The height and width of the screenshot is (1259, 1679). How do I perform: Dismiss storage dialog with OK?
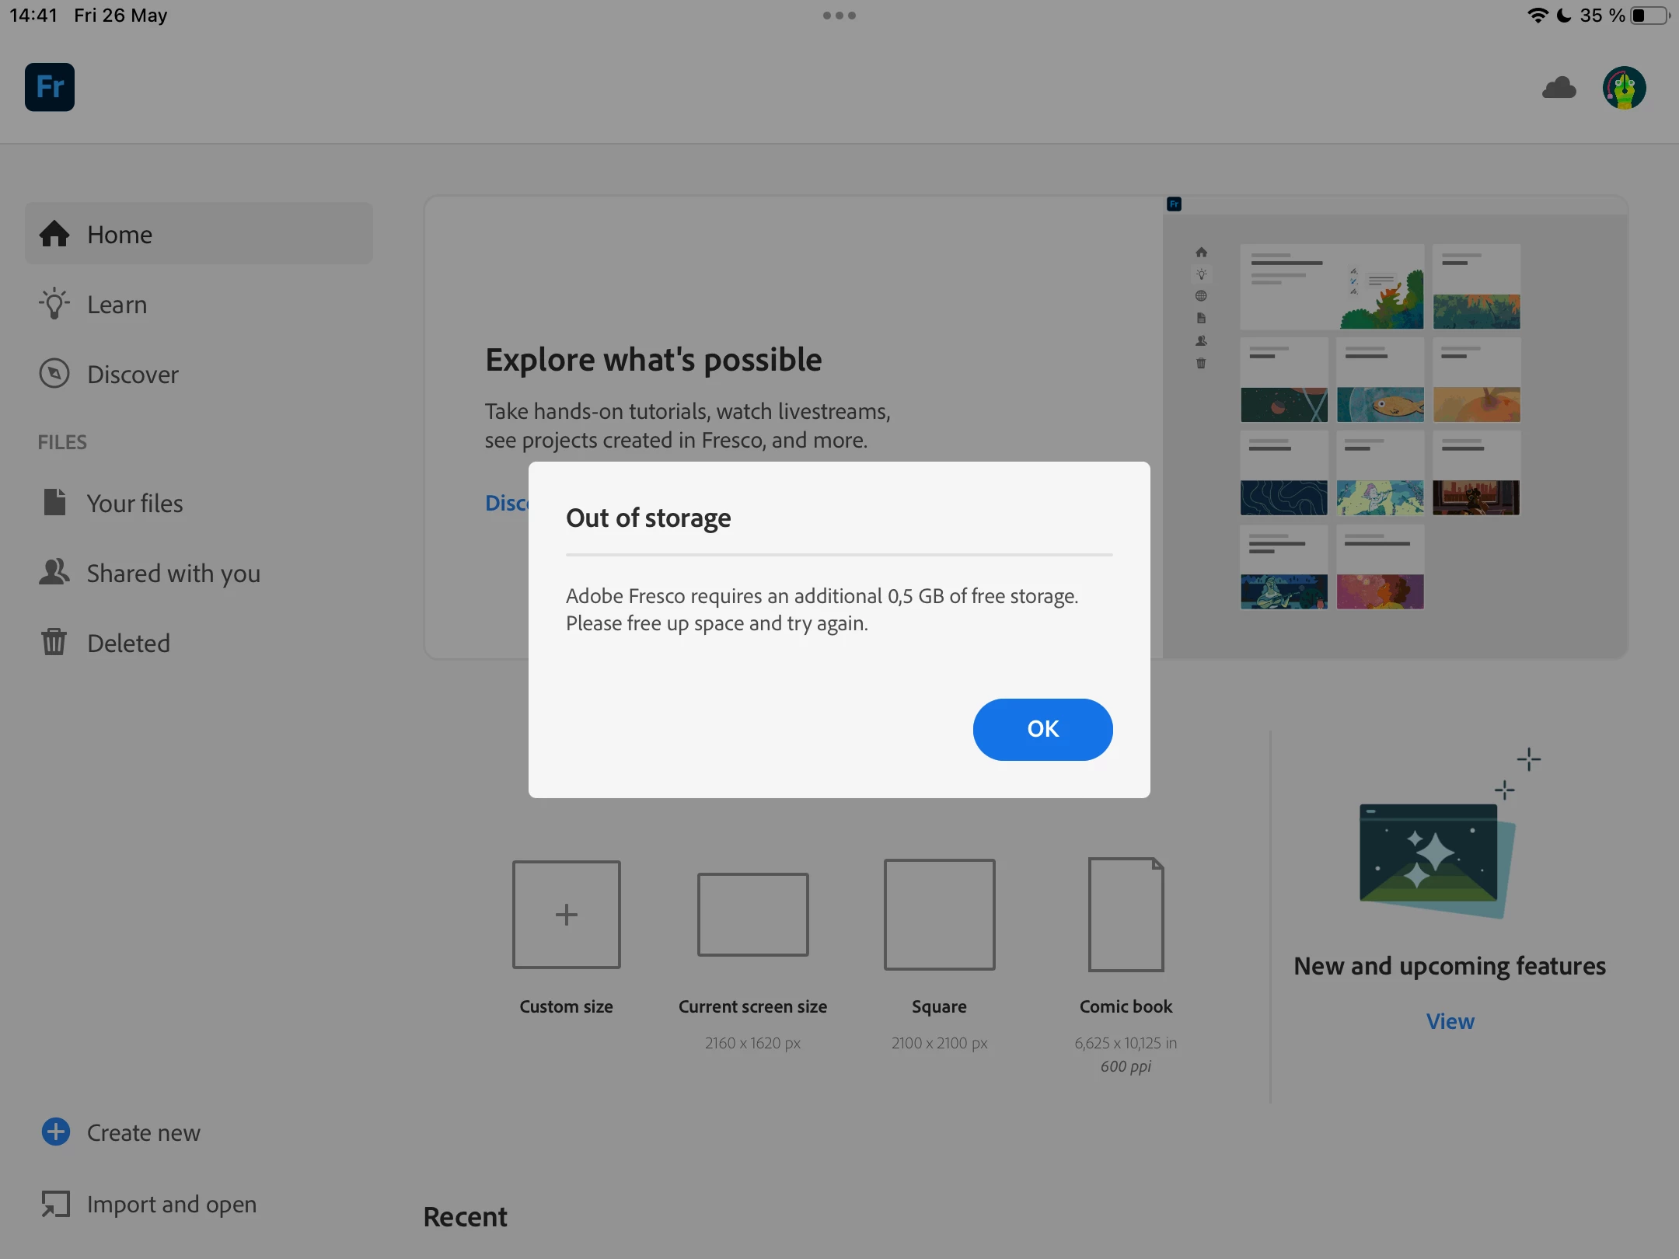click(x=1042, y=729)
